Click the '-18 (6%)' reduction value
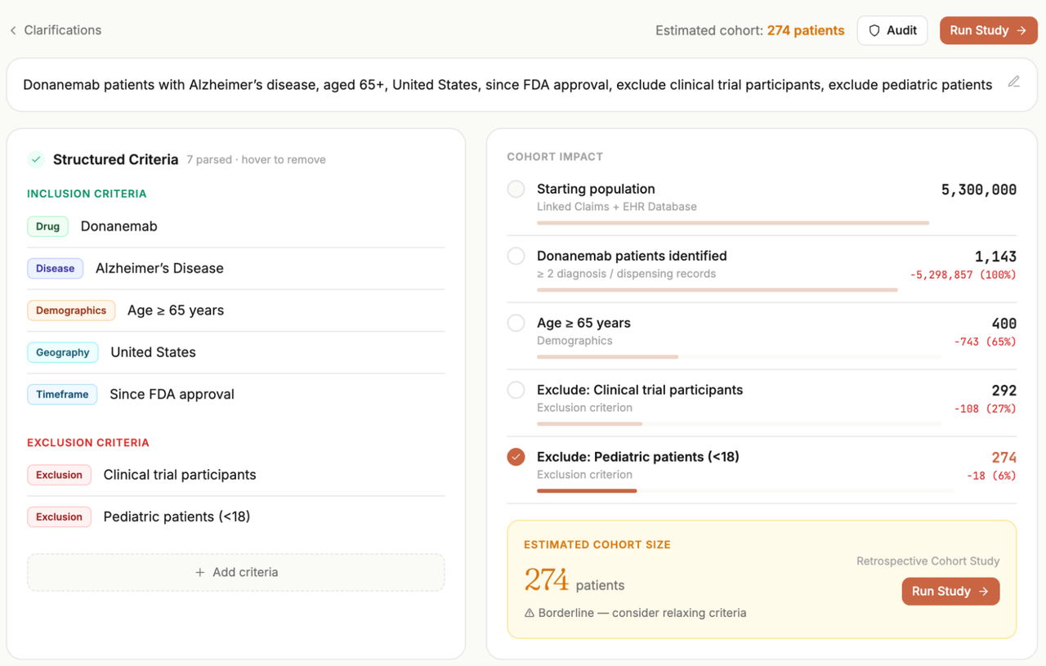Screen dimensions: 1046x666 click(992, 476)
